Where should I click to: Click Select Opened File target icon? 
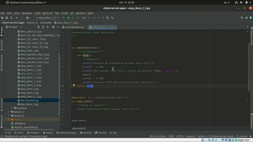click(x=38, y=27)
